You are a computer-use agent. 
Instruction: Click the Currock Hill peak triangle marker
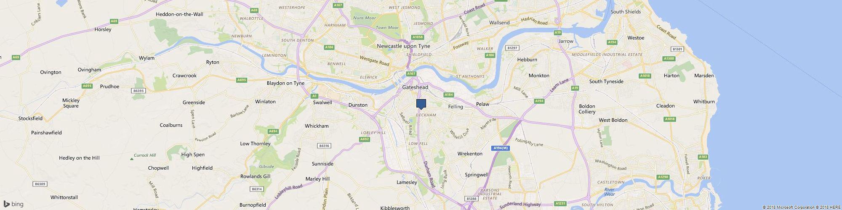click(131, 158)
